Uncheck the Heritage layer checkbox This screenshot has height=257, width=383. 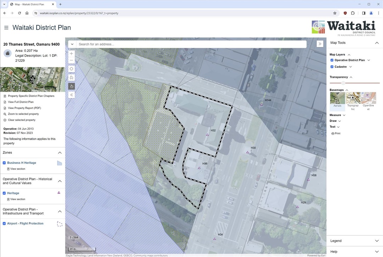(4, 193)
